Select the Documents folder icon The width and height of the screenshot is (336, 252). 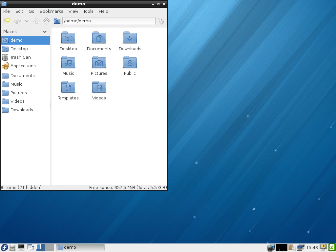pyautogui.click(x=99, y=38)
